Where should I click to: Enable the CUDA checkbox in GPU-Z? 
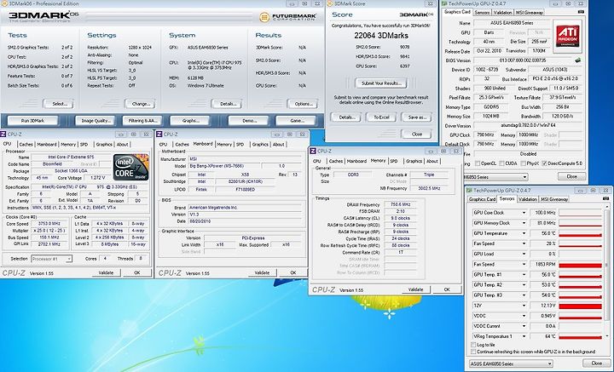point(500,163)
